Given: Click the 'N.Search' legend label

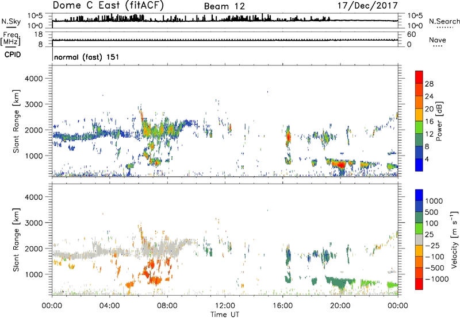Looking at the screenshot, I should (444, 21).
